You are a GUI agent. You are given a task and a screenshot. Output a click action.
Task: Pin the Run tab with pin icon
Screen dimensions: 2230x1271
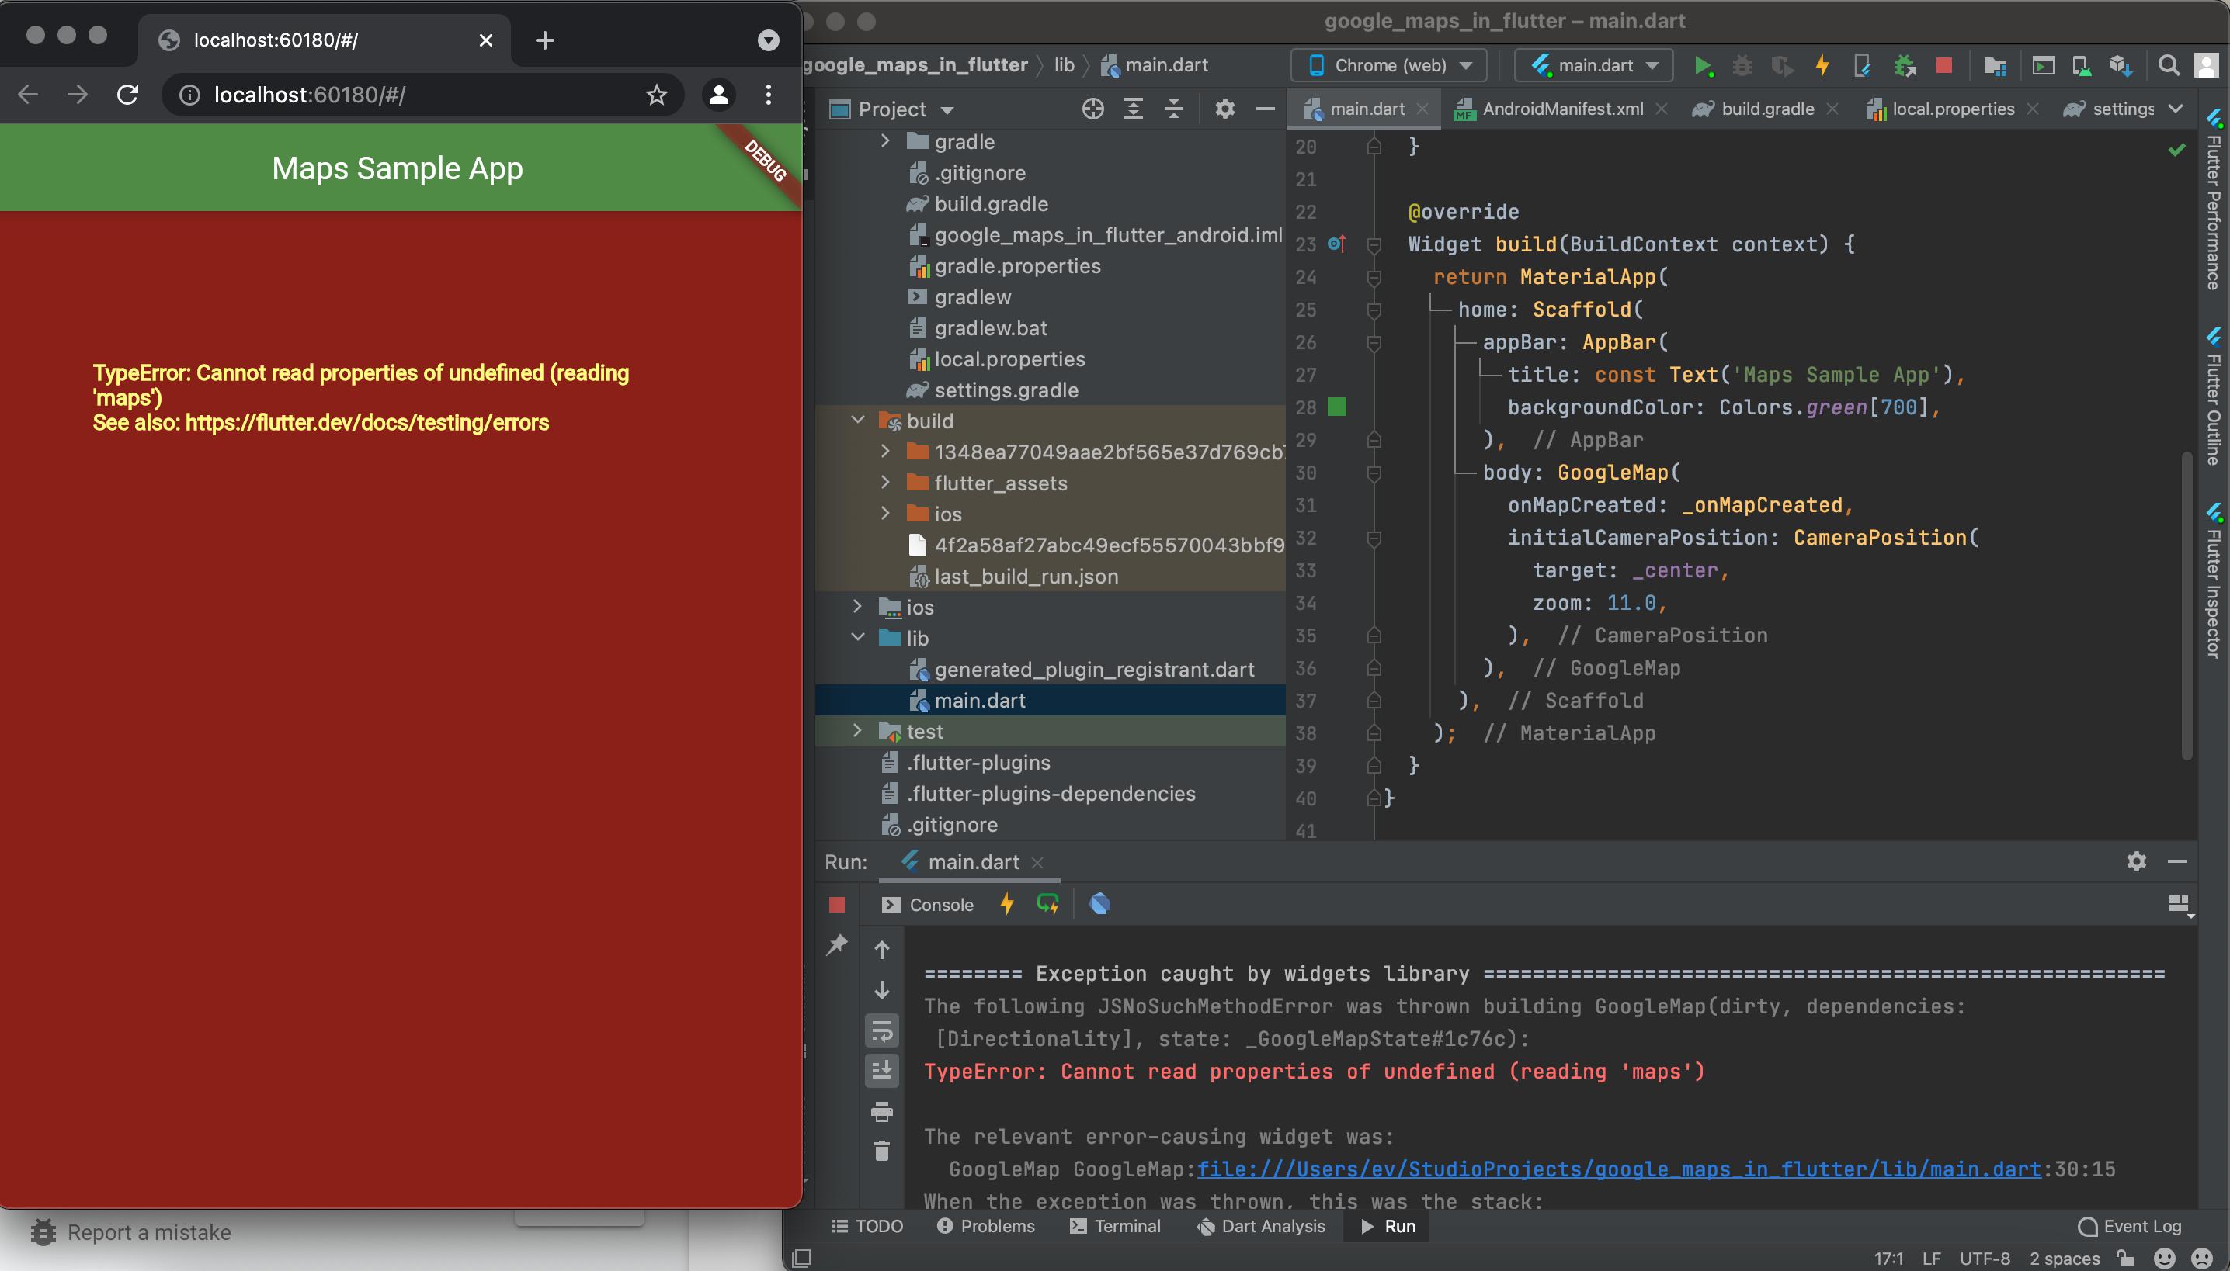click(x=837, y=944)
